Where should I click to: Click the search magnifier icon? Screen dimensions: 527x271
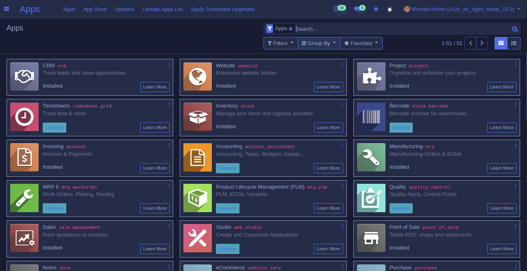[x=515, y=29]
